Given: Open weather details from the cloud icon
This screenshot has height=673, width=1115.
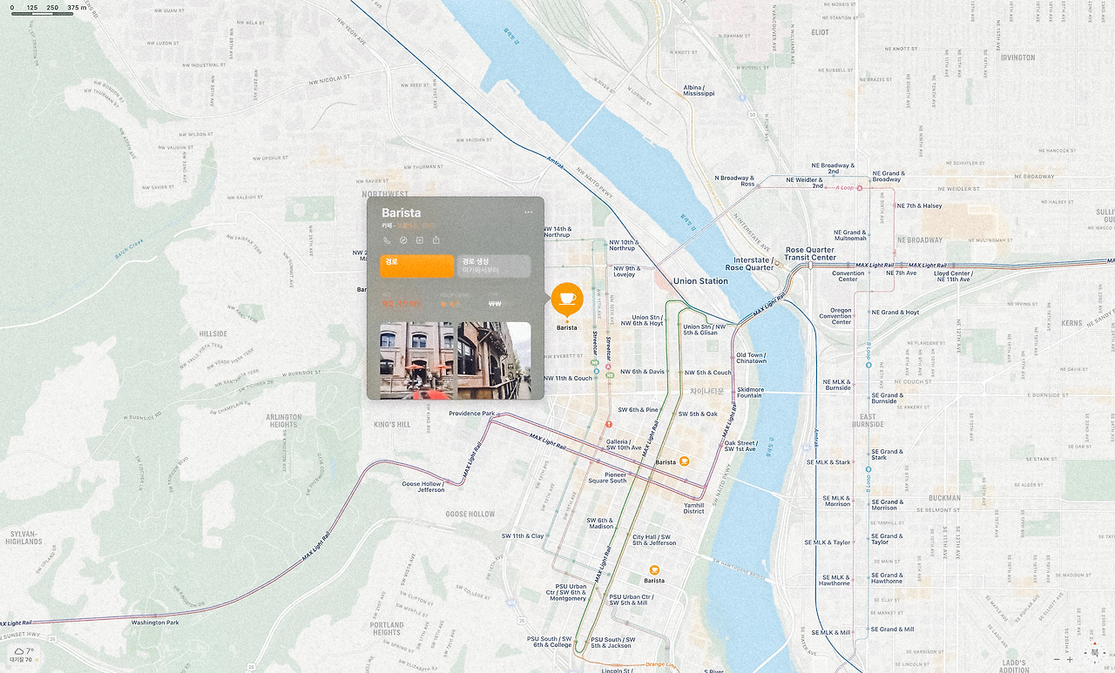Looking at the screenshot, I should [18, 651].
